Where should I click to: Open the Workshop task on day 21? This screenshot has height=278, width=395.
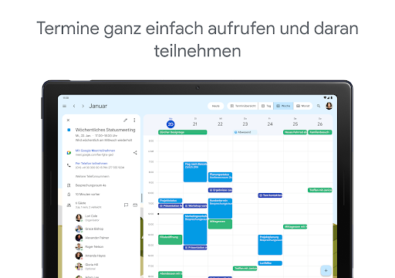pos(195,206)
